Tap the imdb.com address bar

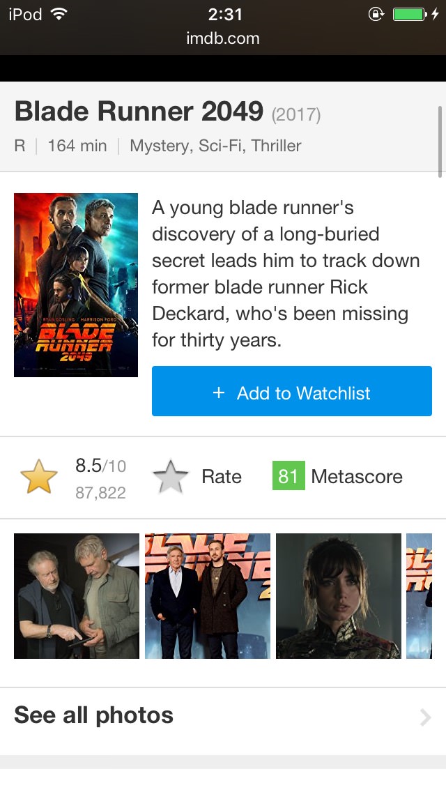coord(223,39)
